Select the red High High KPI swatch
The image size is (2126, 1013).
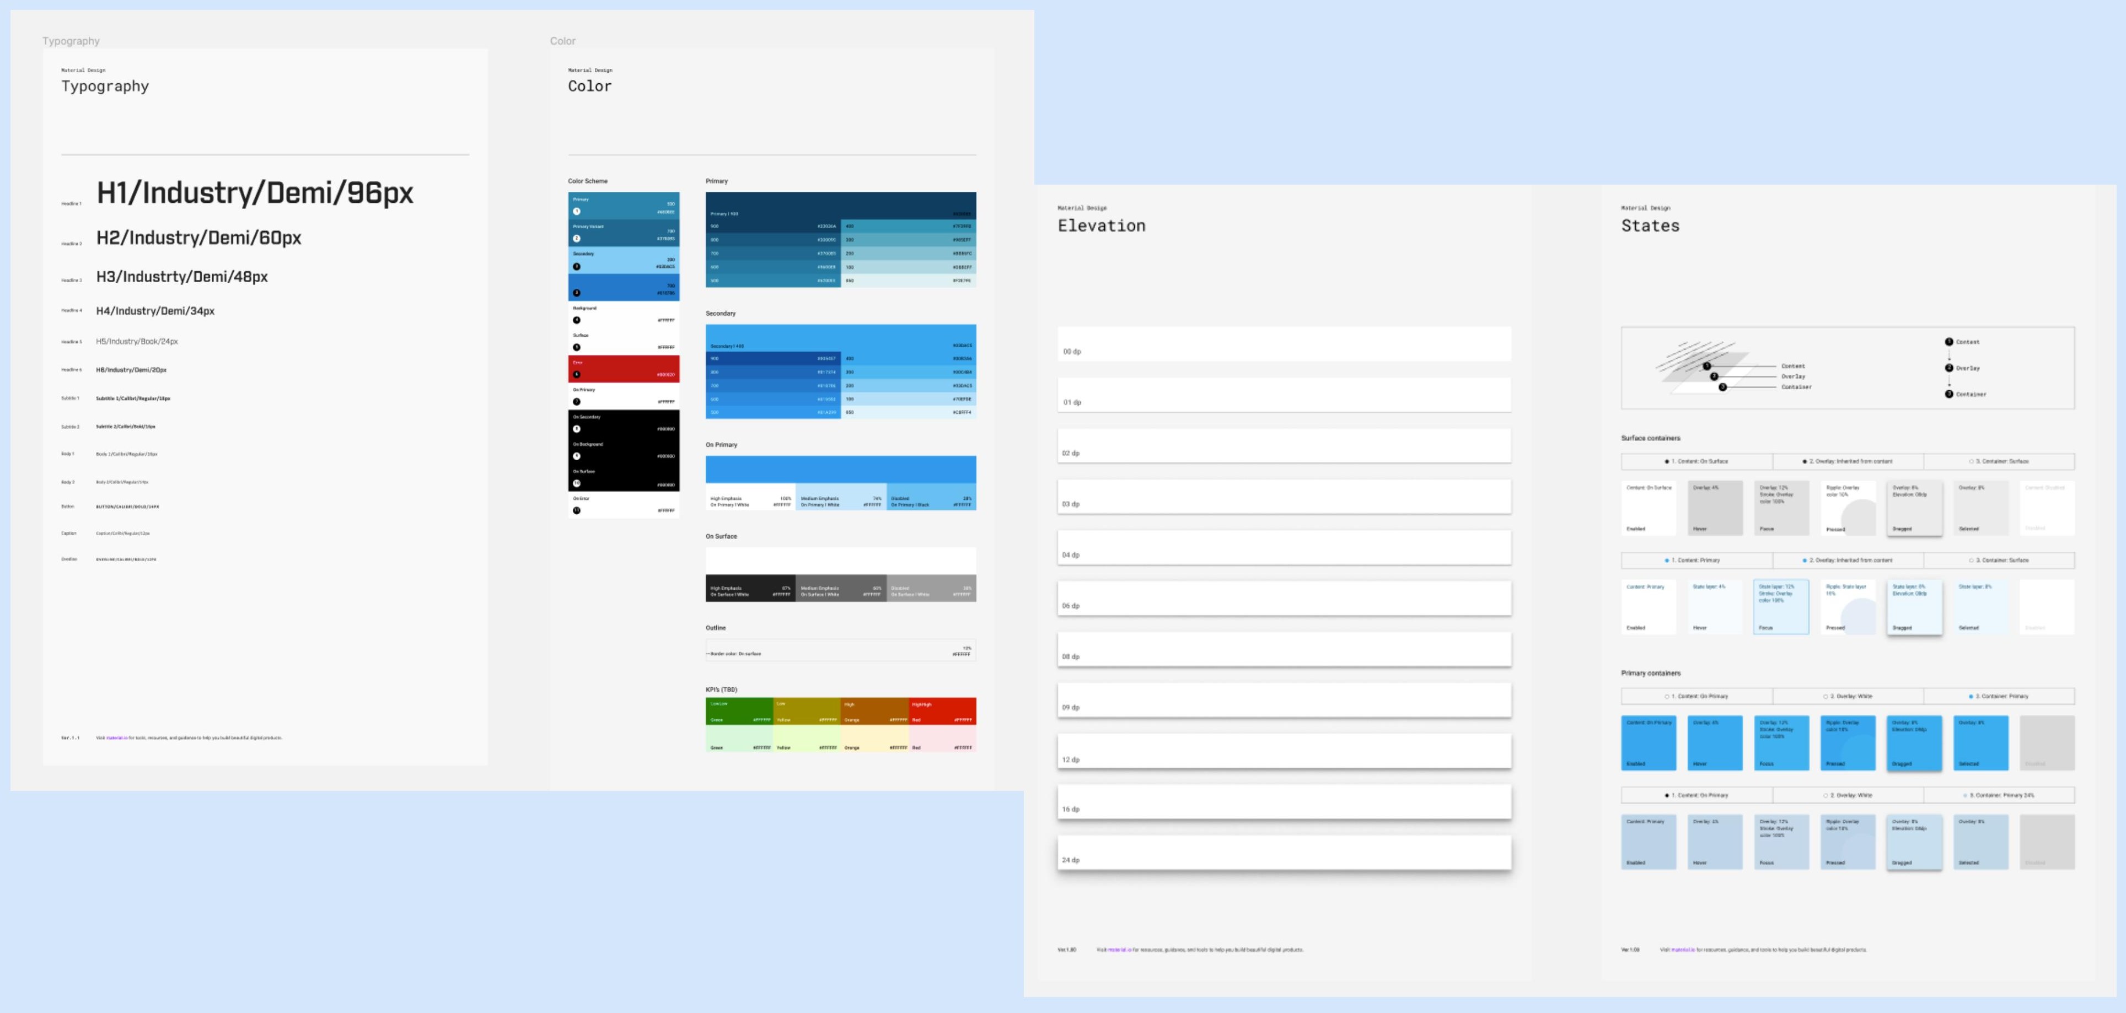(942, 711)
